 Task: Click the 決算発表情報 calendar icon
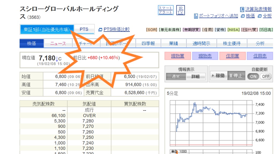tap(242, 9)
